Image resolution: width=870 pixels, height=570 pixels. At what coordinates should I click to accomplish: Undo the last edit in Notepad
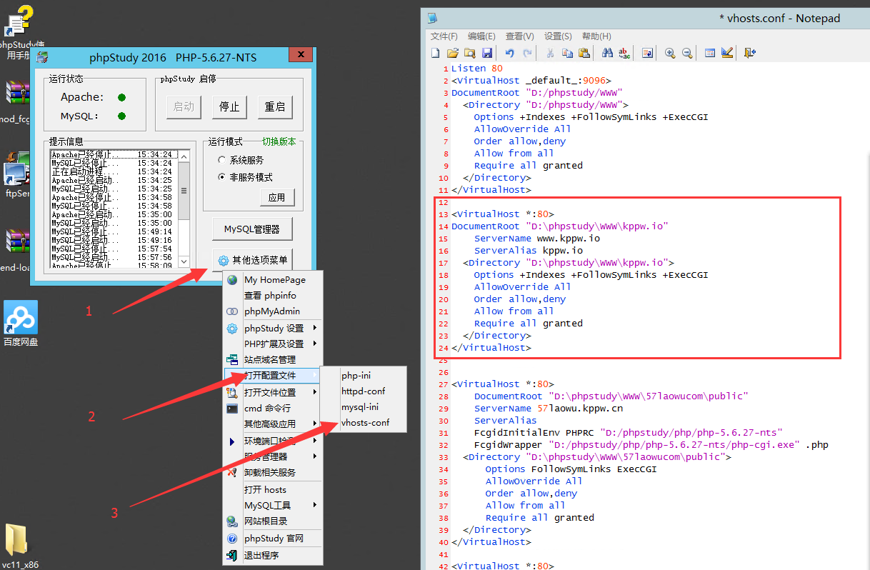click(509, 53)
